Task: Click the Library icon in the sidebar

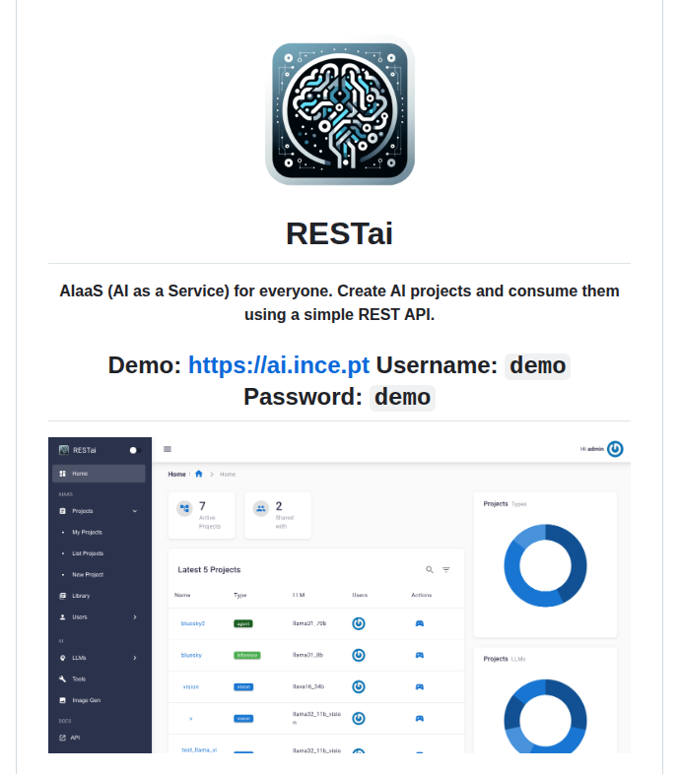Action: click(x=62, y=596)
